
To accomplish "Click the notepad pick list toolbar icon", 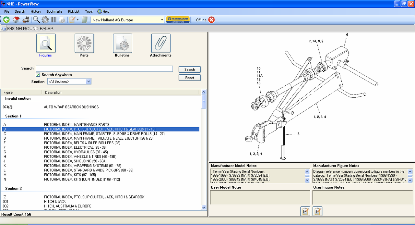I will pos(72,20).
